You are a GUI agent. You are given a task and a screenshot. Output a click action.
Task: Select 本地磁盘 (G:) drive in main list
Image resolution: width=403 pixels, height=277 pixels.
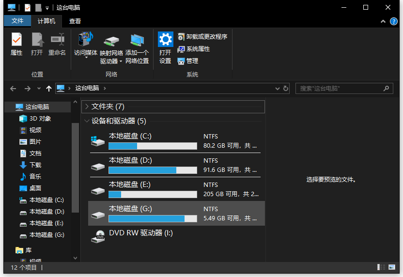coord(176,214)
